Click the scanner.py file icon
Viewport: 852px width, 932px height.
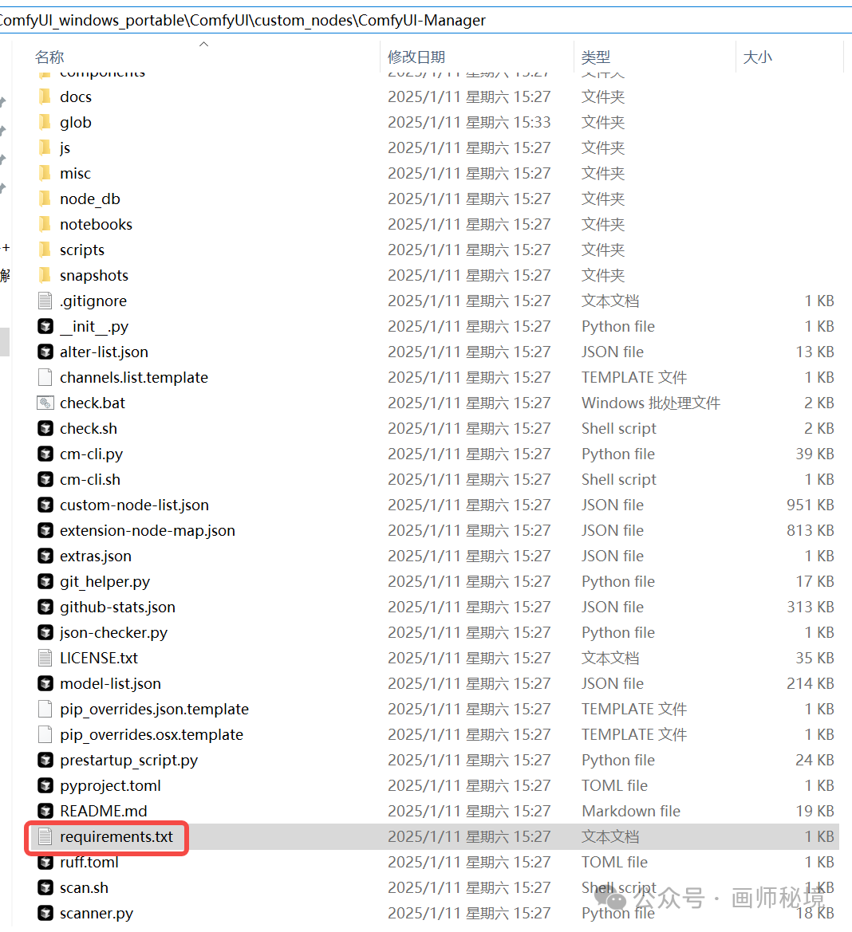[x=45, y=913]
